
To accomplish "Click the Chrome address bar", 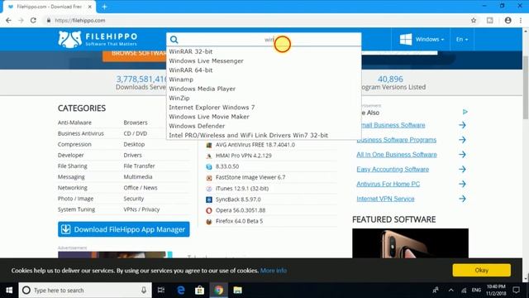I will point(256,20).
